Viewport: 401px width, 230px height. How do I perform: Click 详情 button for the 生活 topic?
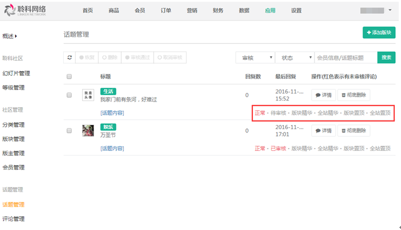pyautogui.click(x=323, y=95)
